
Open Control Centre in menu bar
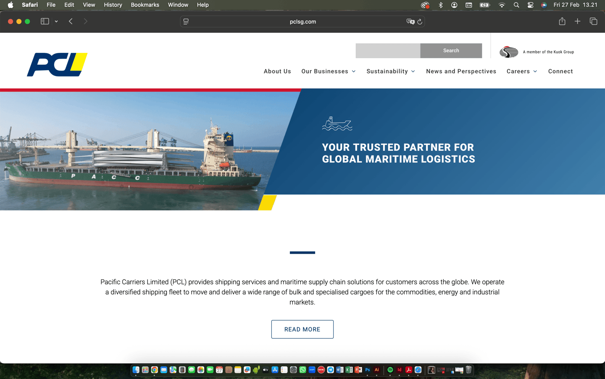click(x=530, y=5)
